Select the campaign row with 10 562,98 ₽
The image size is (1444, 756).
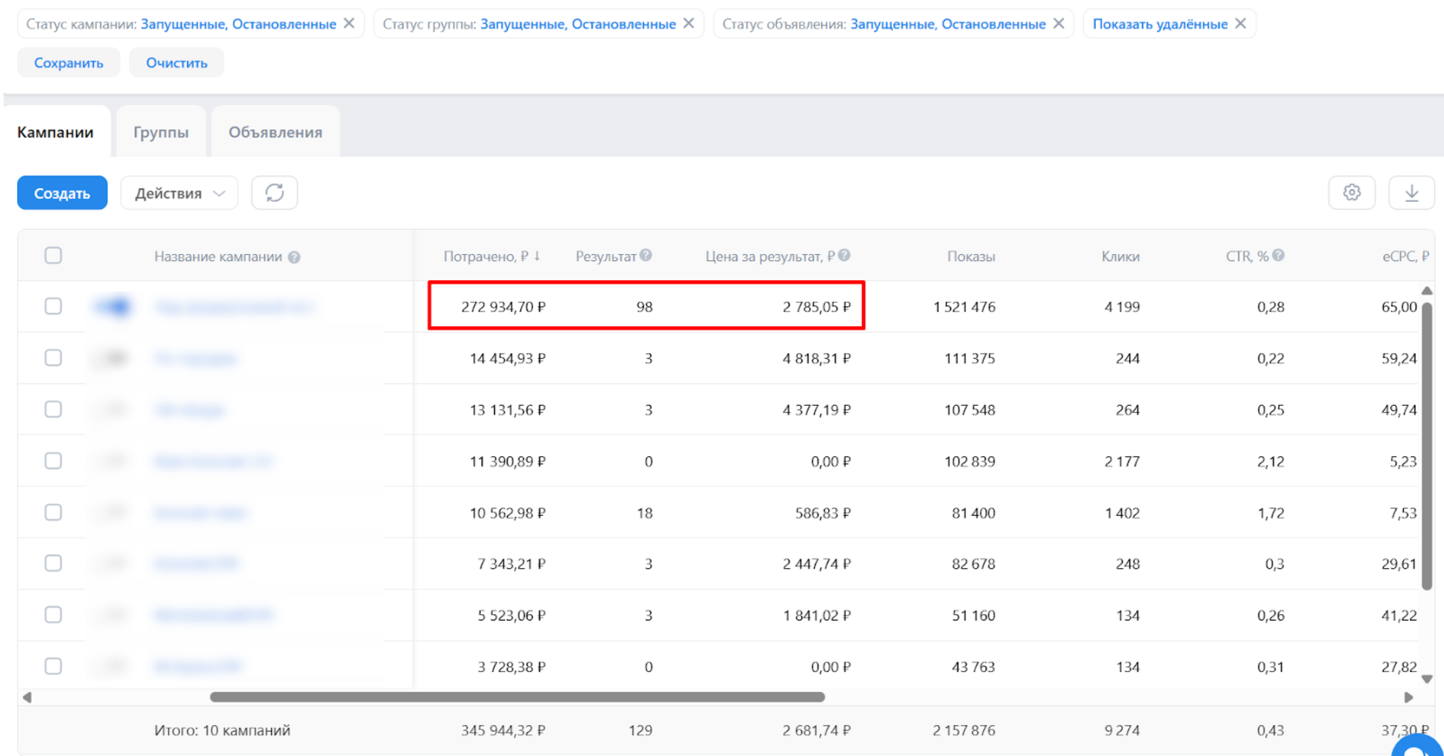click(x=53, y=512)
